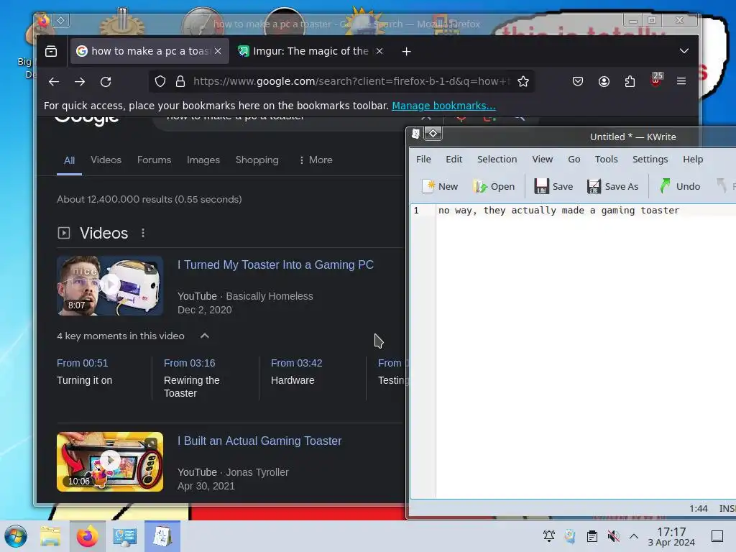Open notifications bell in system tray
736x552 pixels.
click(548, 536)
